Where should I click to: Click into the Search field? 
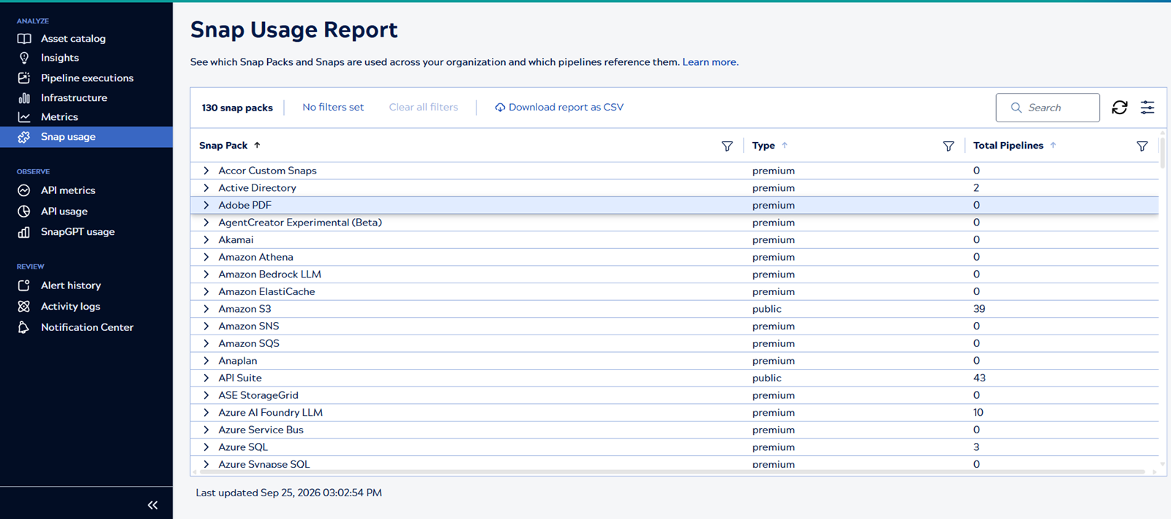click(1047, 108)
